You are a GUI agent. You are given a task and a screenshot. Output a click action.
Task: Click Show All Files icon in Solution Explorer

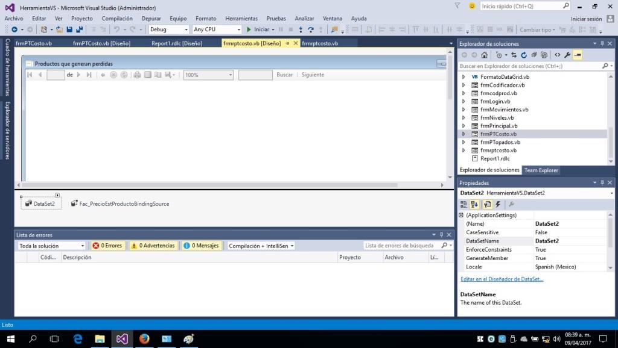click(x=544, y=55)
